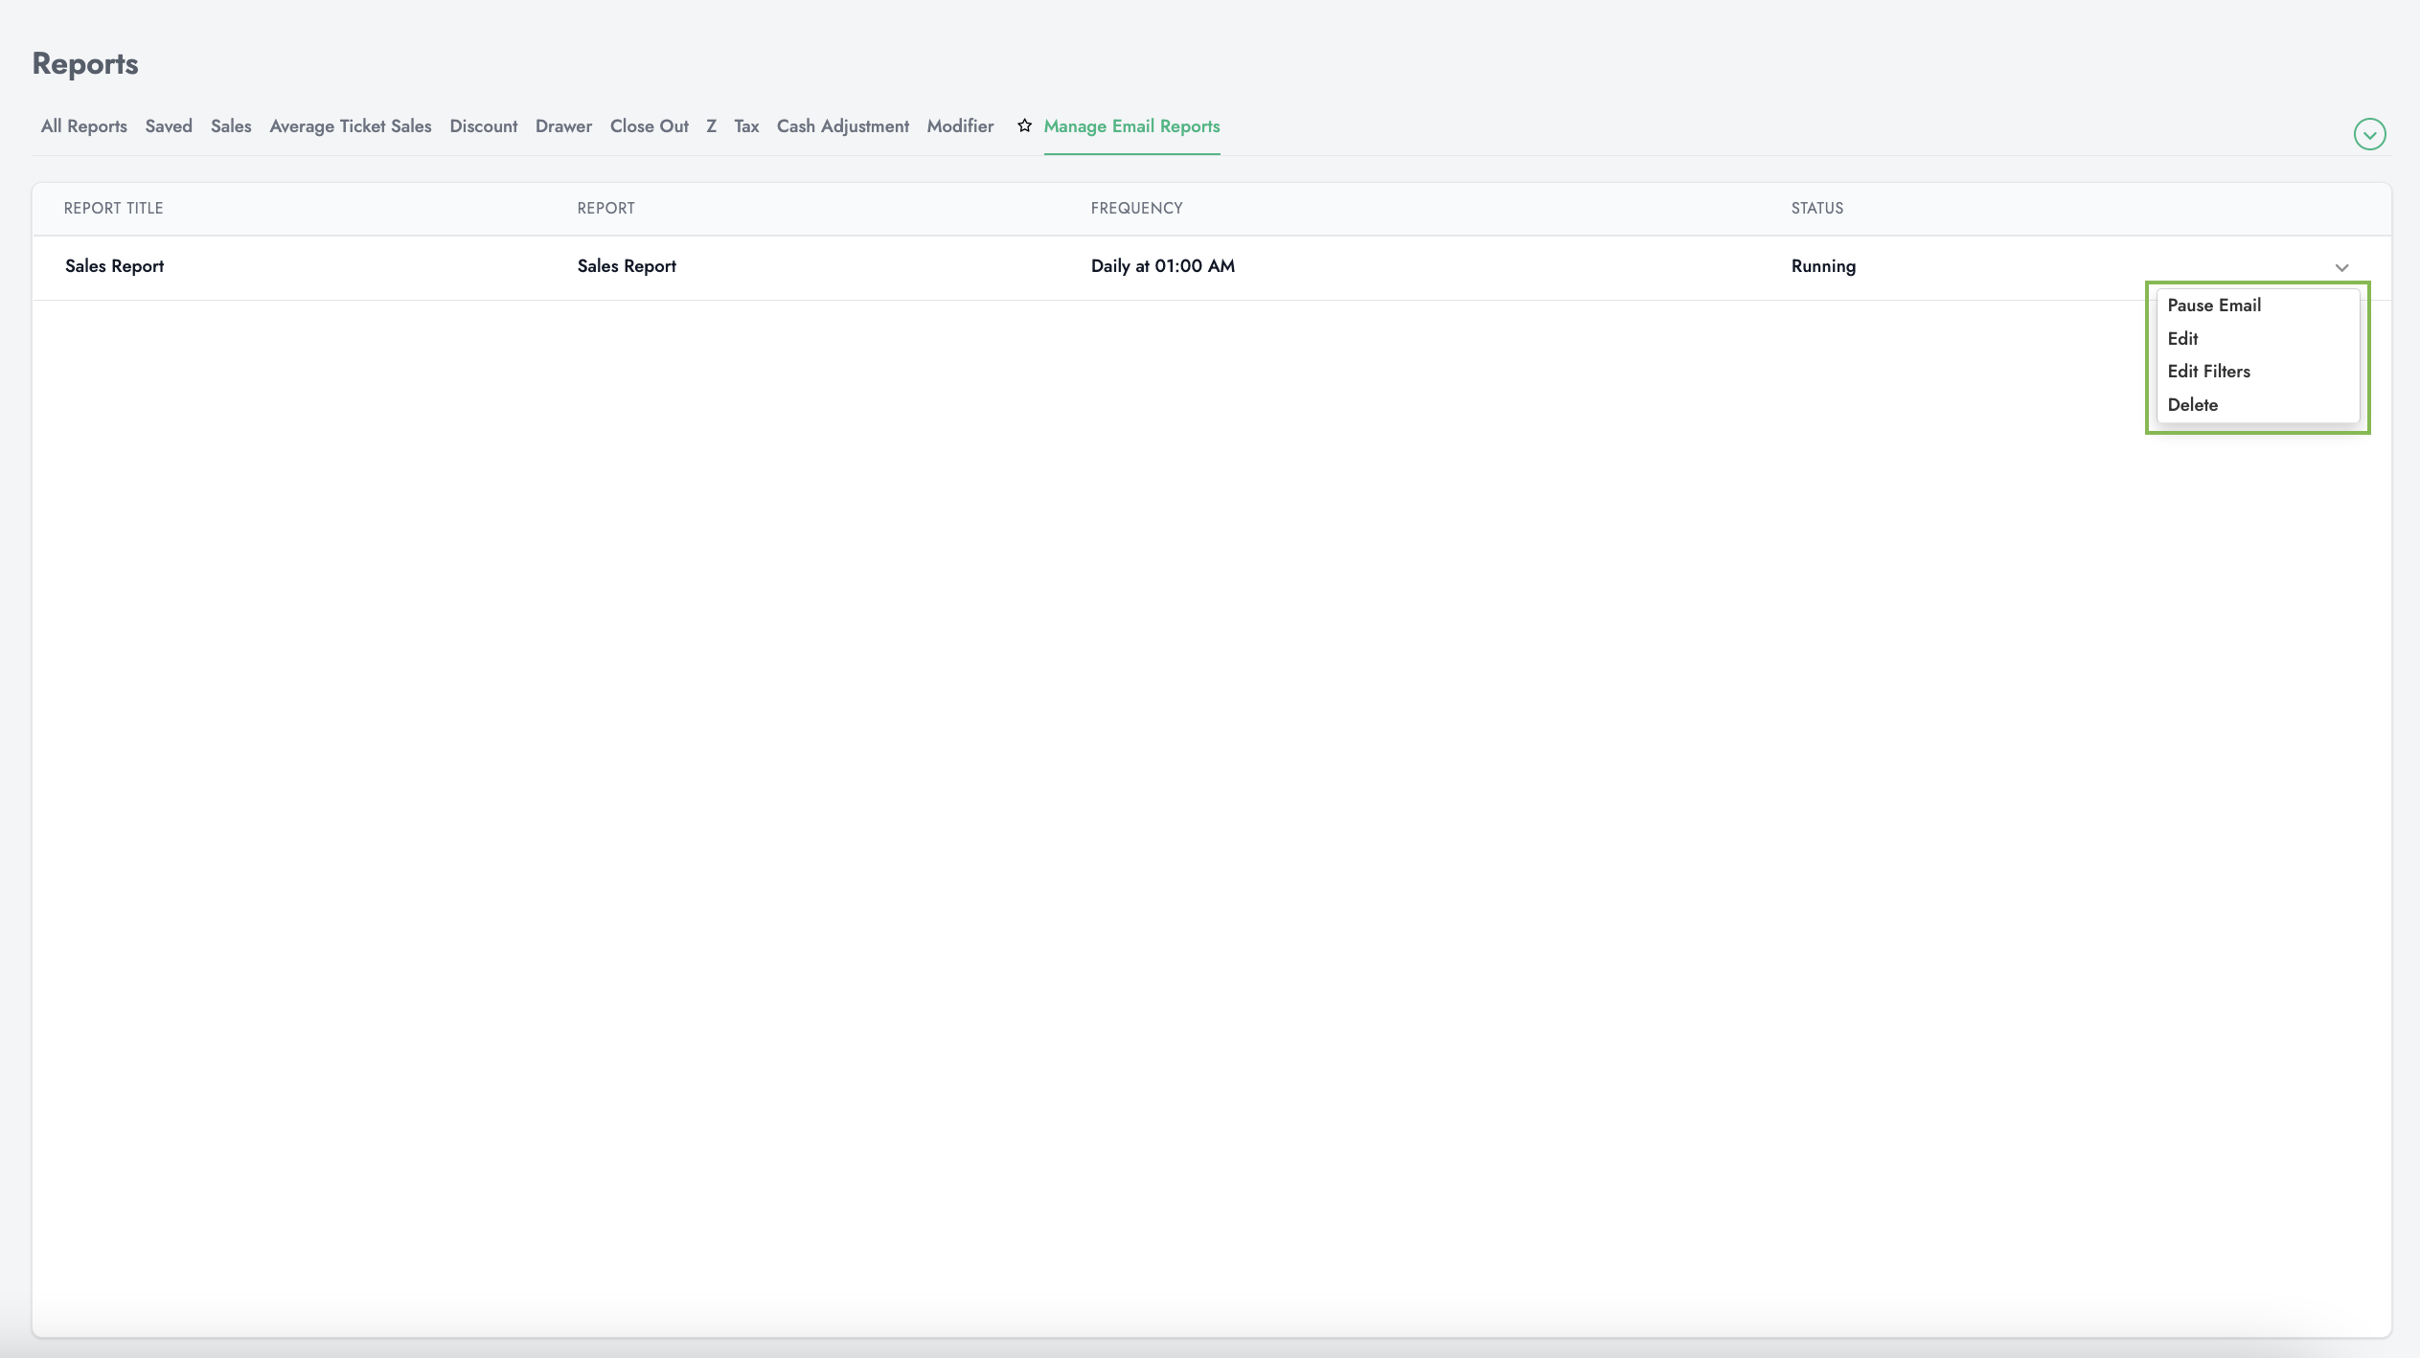This screenshot has height=1358, width=2420.
Task: Switch to the Drawer tab
Action: point(563,125)
